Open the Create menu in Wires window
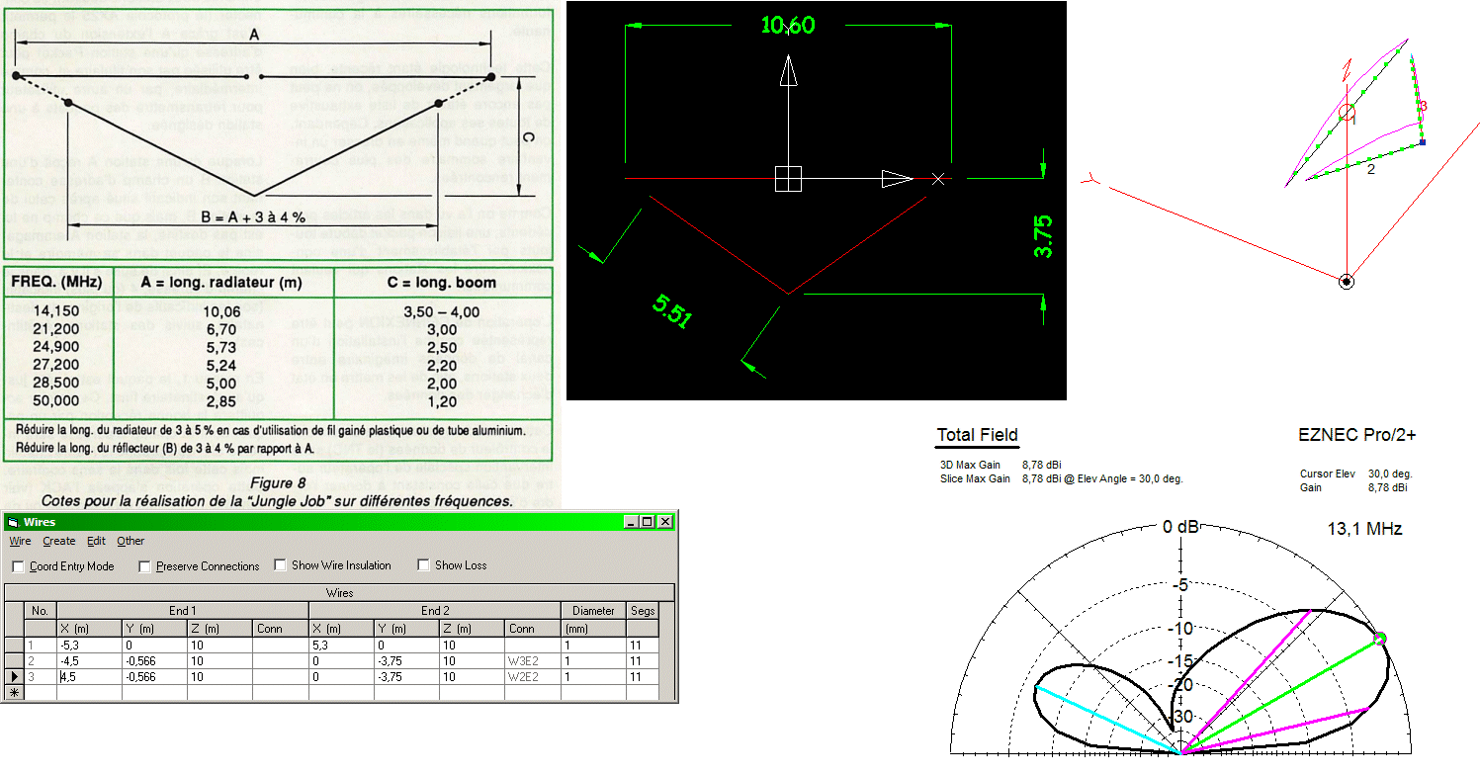This screenshot has width=1480, height=776. (x=59, y=541)
